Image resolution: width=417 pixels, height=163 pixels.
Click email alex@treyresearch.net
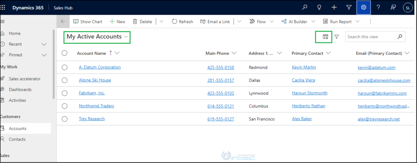click(379, 119)
